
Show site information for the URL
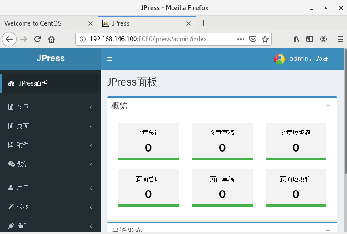coord(83,39)
